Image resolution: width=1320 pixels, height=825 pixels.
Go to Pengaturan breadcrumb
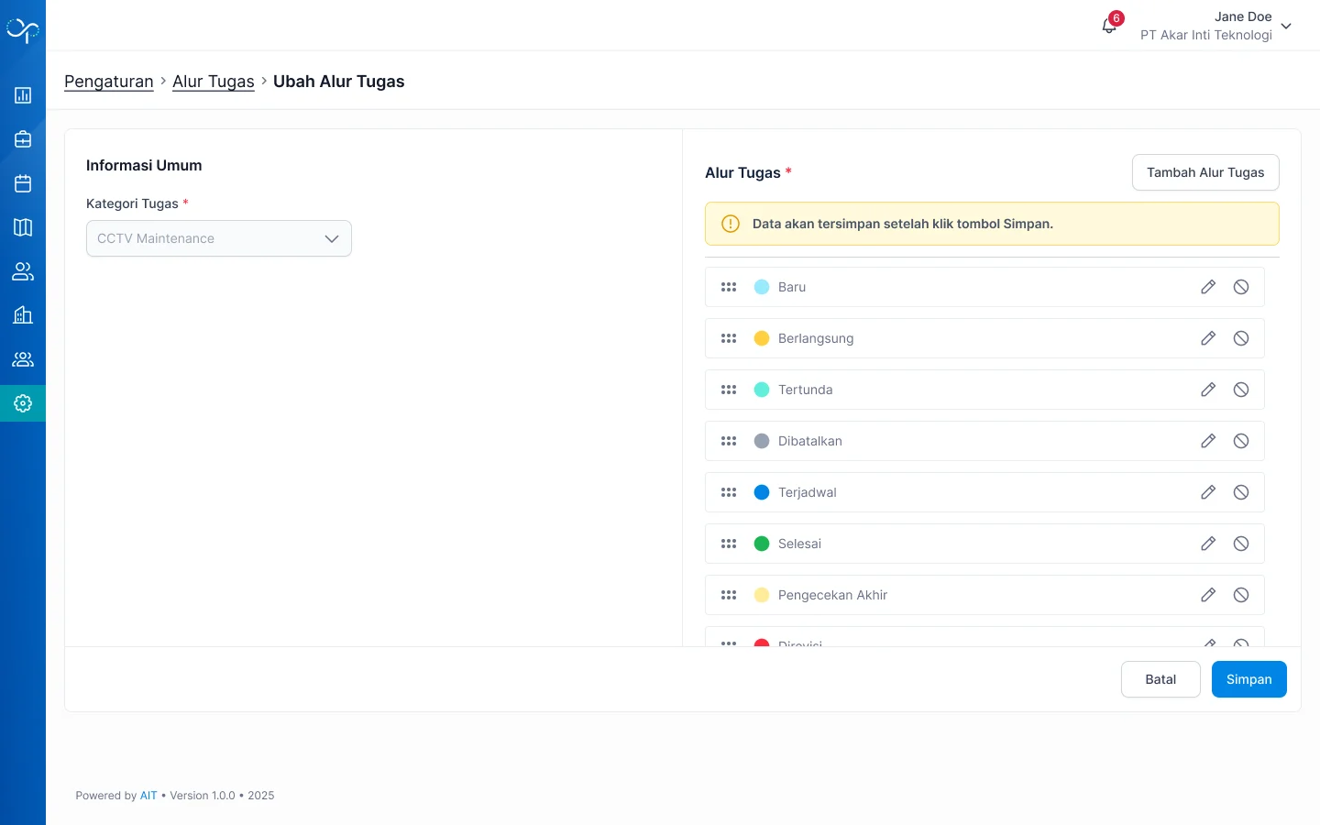click(109, 82)
